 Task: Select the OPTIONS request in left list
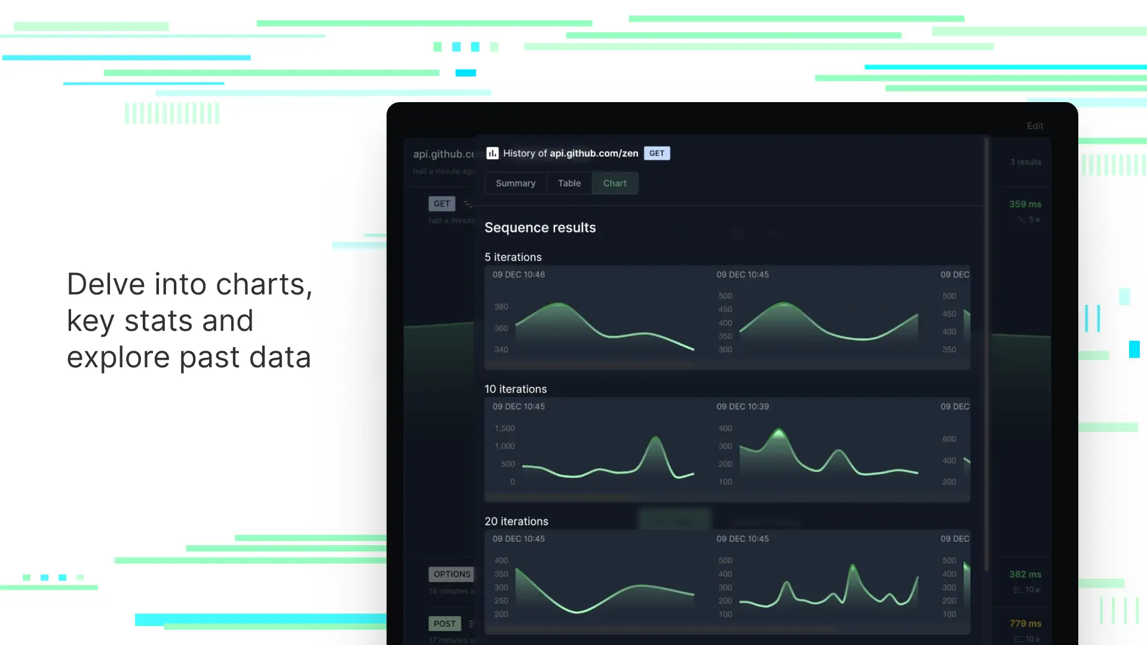click(x=452, y=575)
